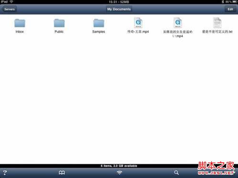Tap the battery indicator in status bar

235,2
